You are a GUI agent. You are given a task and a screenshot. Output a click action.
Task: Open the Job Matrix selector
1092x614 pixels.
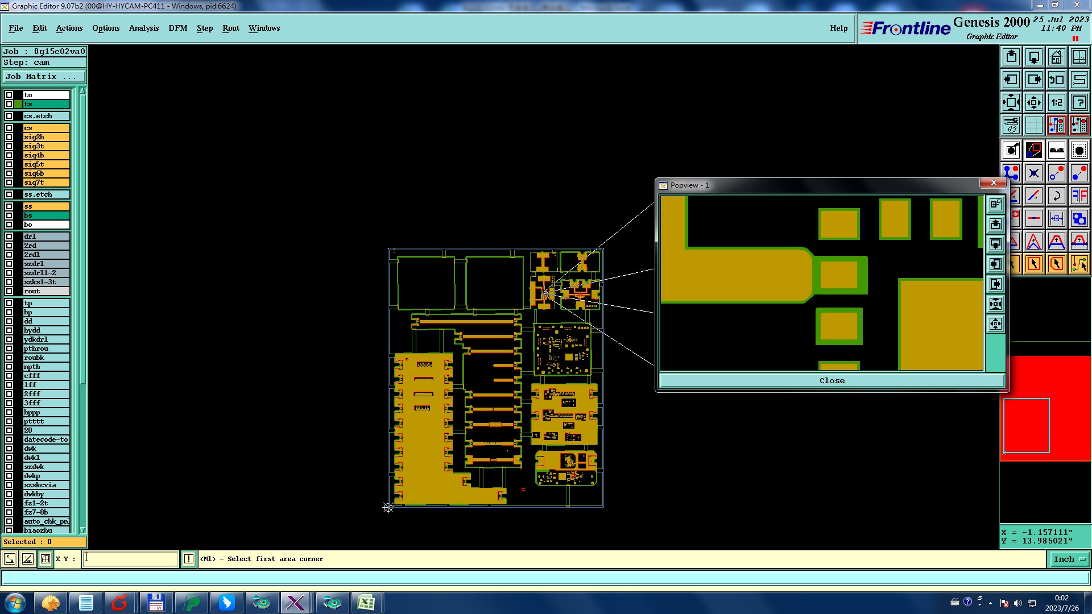(44, 76)
